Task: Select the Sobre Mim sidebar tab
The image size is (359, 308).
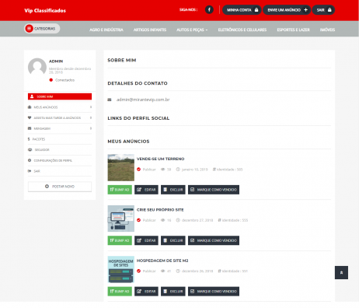Action: tap(60, 96)
